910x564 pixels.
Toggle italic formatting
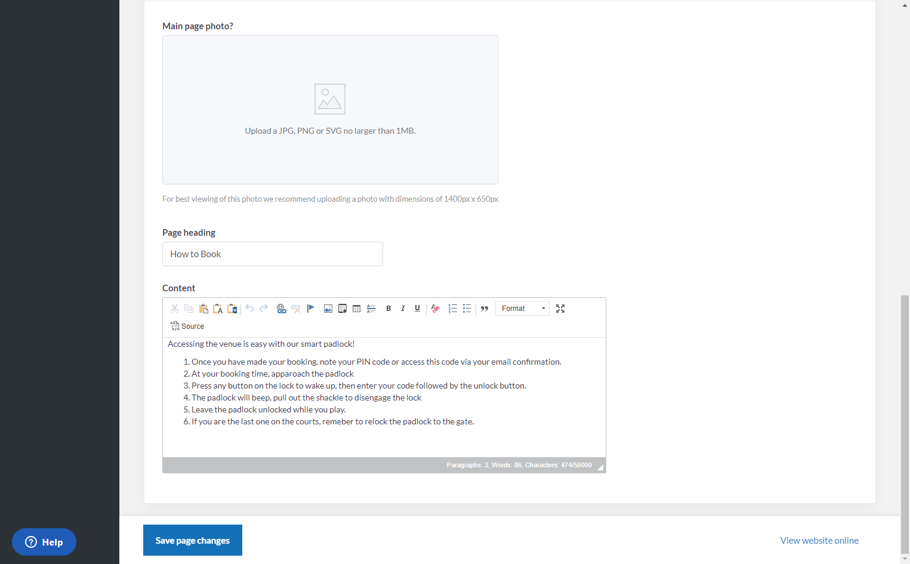tap(403, 309)
